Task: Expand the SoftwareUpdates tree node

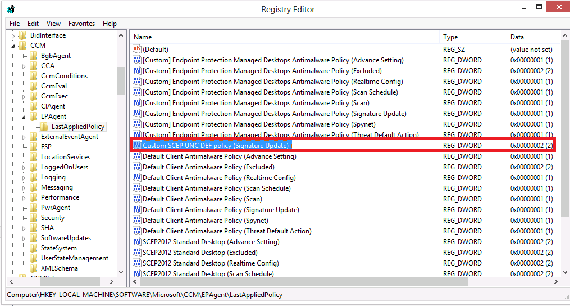Action: pos(24,238)
